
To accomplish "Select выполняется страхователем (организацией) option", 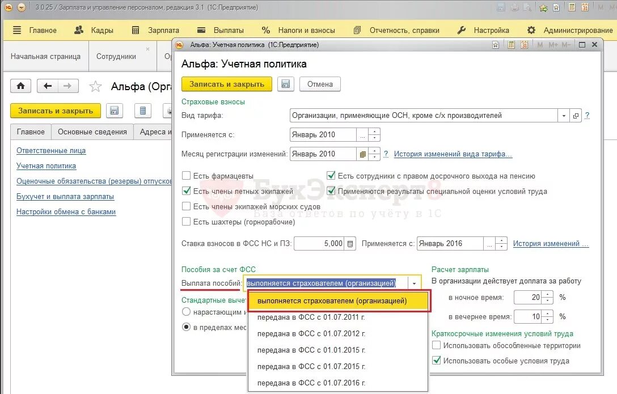I will click(337, 301).
